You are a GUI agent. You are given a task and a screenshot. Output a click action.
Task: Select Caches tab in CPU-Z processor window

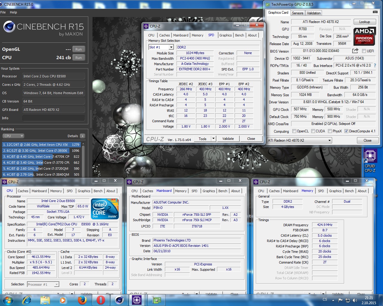tap(23, 191)
